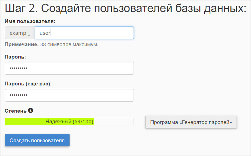This screenshot has width=251, height=156.
Task: Click the first Пароль password field
Action: (x=69, y=68)
